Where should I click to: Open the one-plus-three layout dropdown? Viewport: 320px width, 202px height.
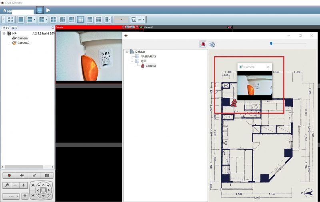pos(43,20)
